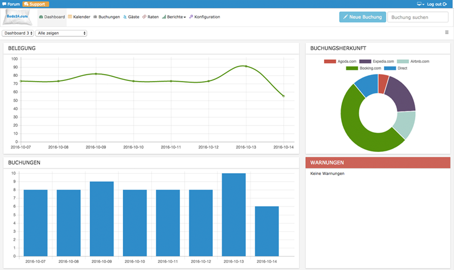Open the Alle zeigen dropdown

pos(61,33)
